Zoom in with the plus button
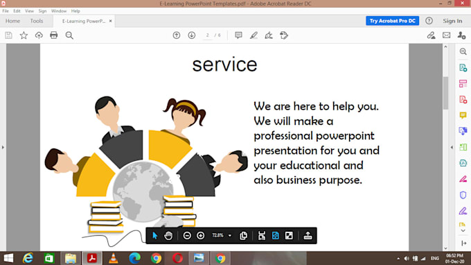This screenshot has height=265, width=471. click(201, 236)
